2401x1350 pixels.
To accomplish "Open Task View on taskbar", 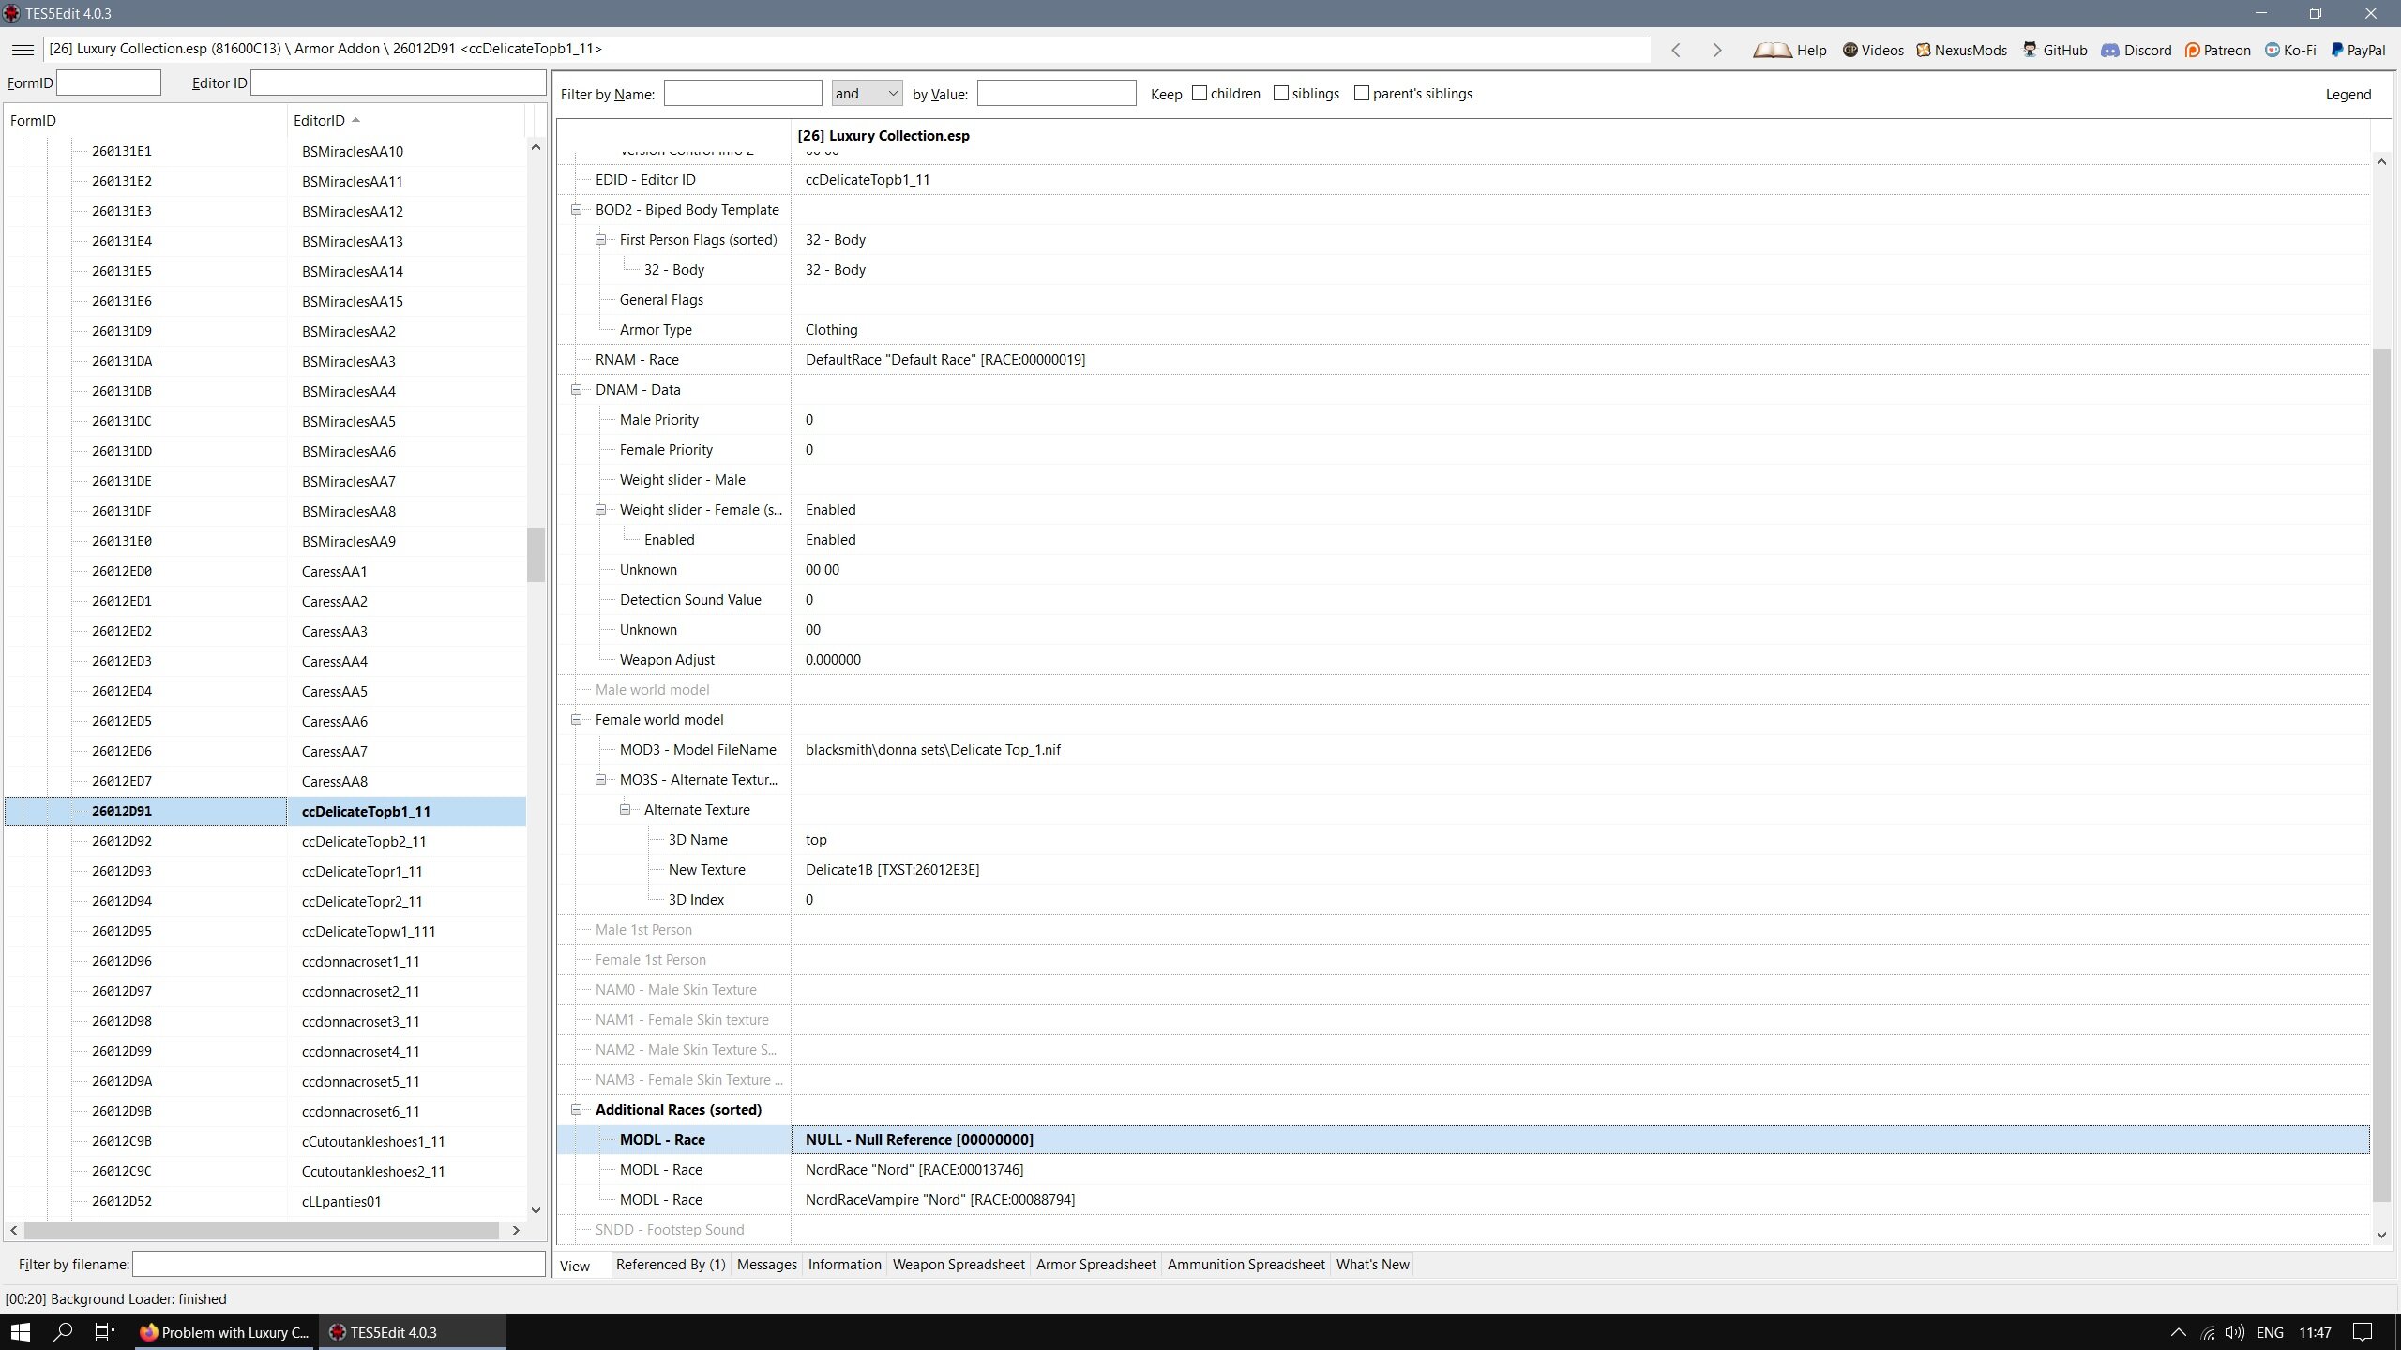I will click(105, 1332).
